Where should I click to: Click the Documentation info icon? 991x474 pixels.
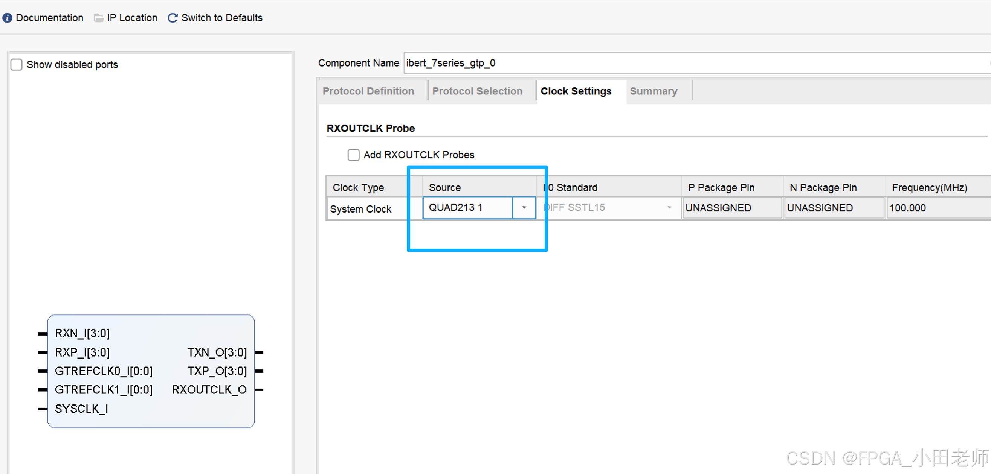point(7,18)
